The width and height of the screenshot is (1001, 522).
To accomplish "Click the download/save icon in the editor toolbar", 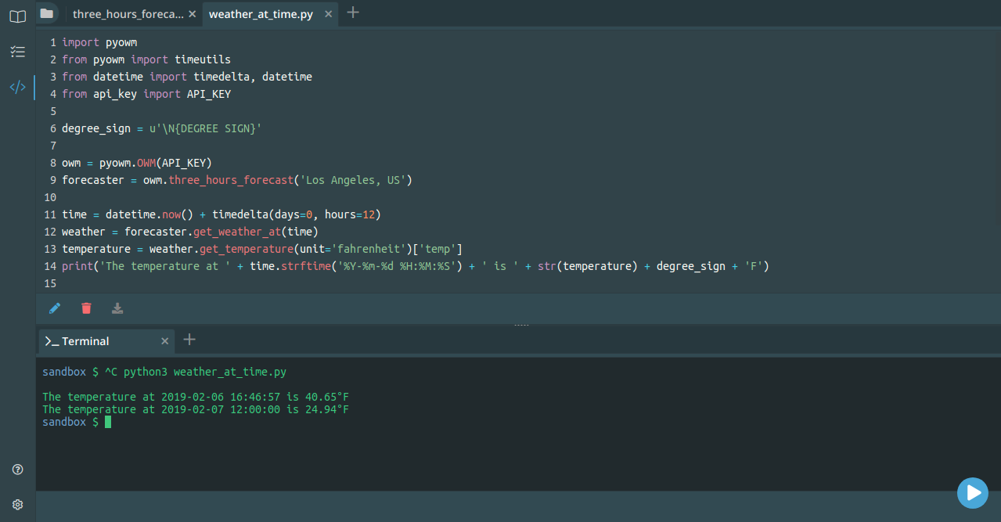I will (117, 308).
